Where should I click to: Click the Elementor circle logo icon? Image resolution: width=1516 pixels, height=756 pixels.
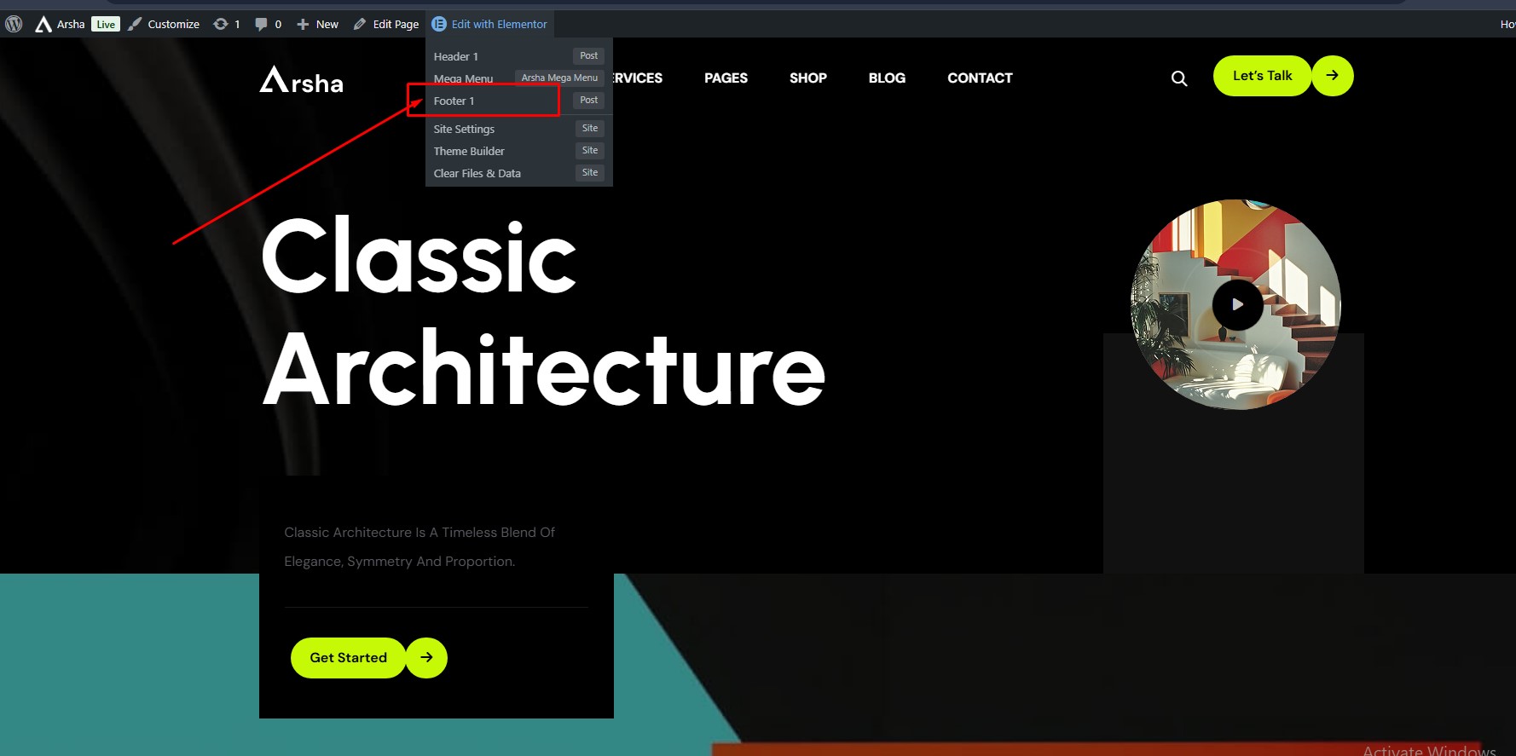pyautogui.click(x=439, y=24)
